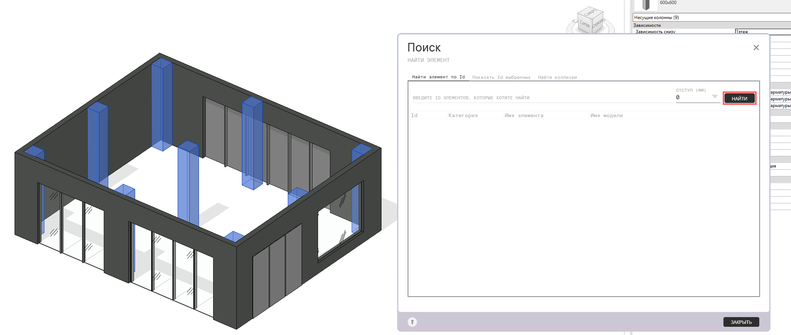Sort by the Категория column header

click(x=463, y=116)
